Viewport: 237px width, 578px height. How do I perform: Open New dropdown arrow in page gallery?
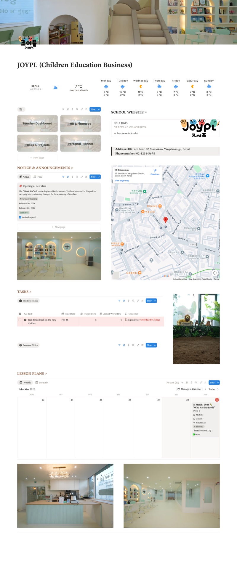(99, 109)
